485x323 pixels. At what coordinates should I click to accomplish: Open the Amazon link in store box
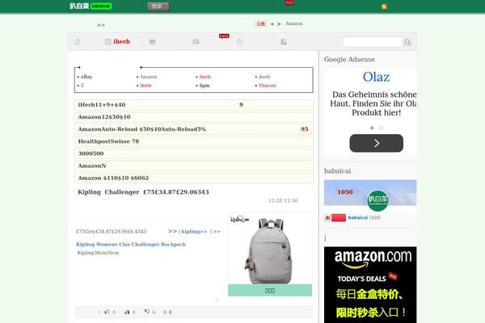coord(149,77)
